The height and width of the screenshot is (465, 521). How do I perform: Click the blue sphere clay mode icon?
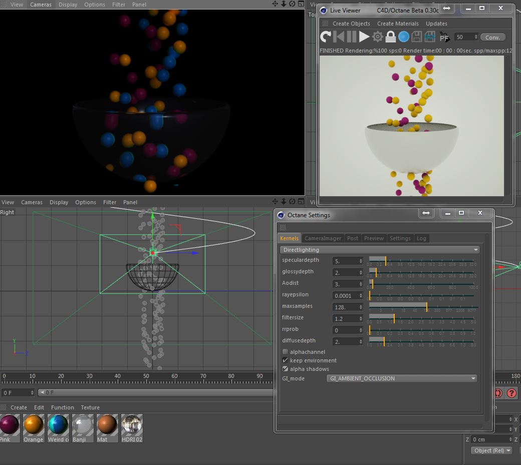point(403,37)
